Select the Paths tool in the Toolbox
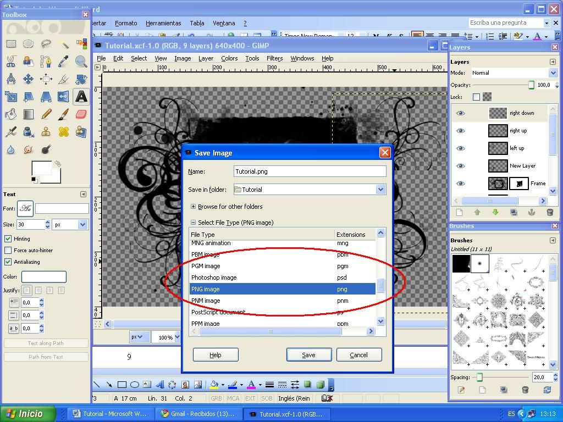Screen dimensions: 563x422 point(46,62)
